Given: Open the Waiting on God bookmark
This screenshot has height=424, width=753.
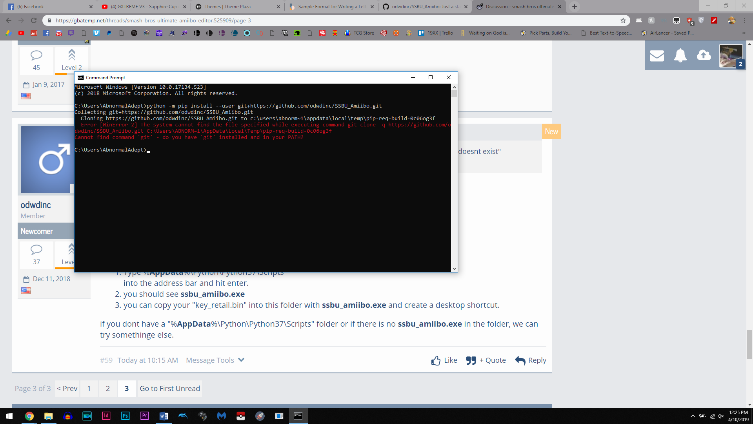Looking at the screenshot, I should pos(485,33).
